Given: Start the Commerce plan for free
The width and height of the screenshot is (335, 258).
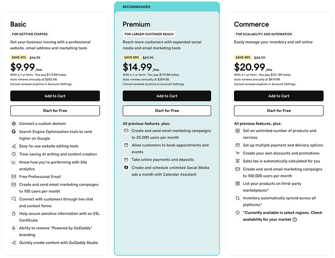Looking at the screenshot, I should [x=279, y=111].
